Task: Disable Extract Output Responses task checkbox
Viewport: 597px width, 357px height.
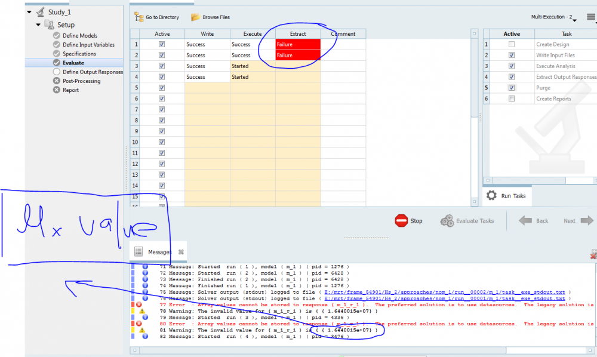Action: (512, 77)
